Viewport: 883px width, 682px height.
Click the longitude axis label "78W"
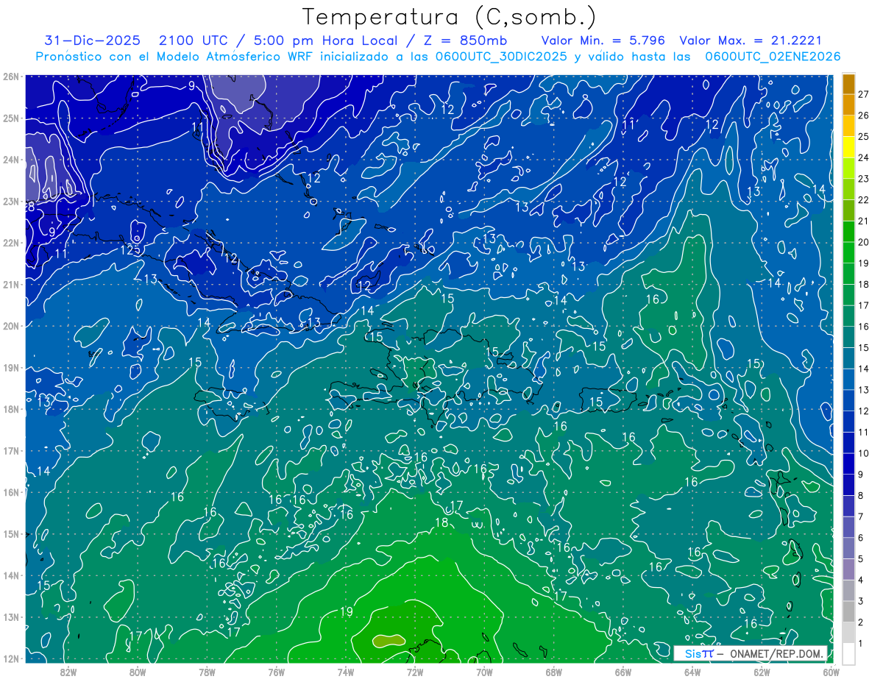pos(207,671)
